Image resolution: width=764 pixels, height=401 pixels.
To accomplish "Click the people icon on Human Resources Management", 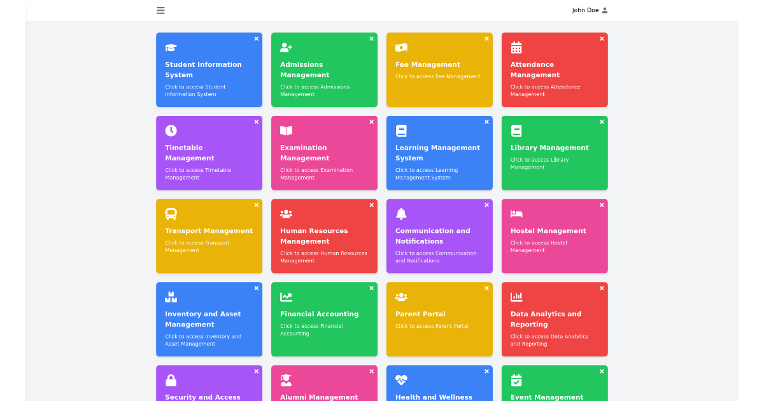I will 286,214.
